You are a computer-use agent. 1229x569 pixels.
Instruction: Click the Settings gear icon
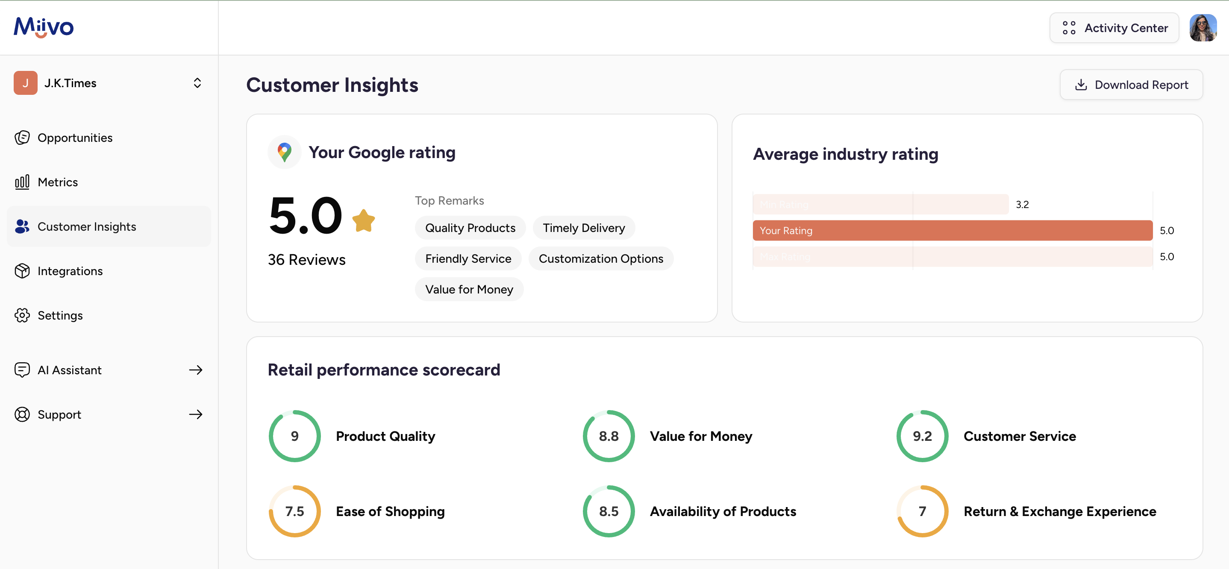pos(22,315)
